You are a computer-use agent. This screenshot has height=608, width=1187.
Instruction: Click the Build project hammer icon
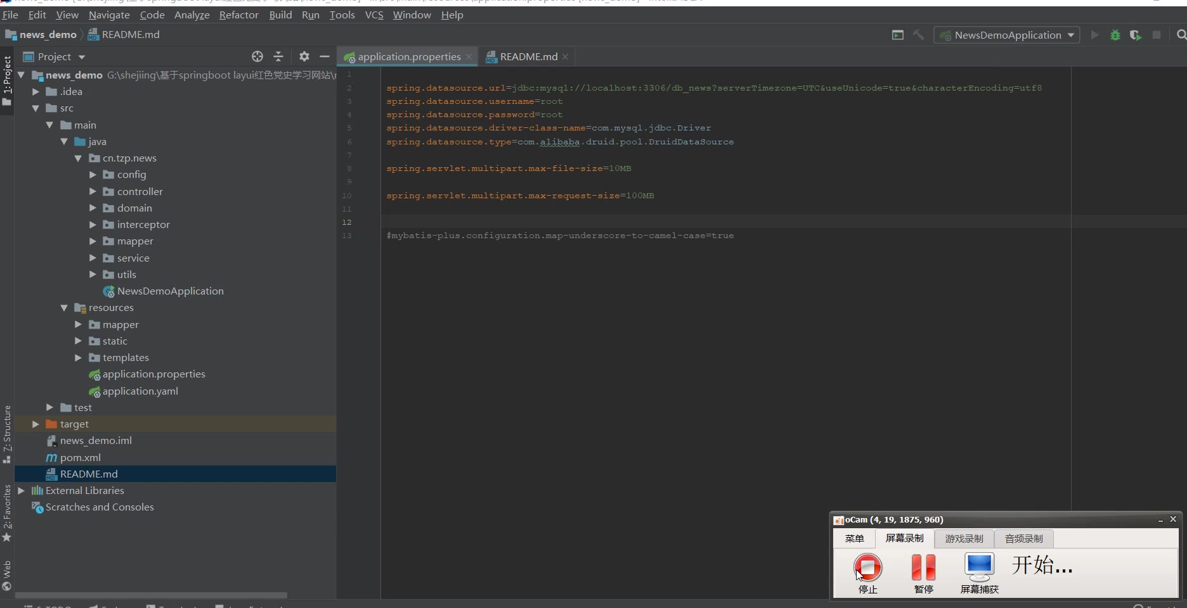pyautogui.click(x=918, y=35)
